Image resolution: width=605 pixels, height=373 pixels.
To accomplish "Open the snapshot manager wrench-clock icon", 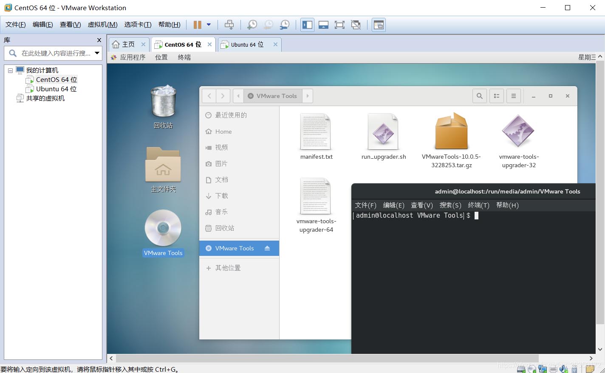I will pos(285,25).
